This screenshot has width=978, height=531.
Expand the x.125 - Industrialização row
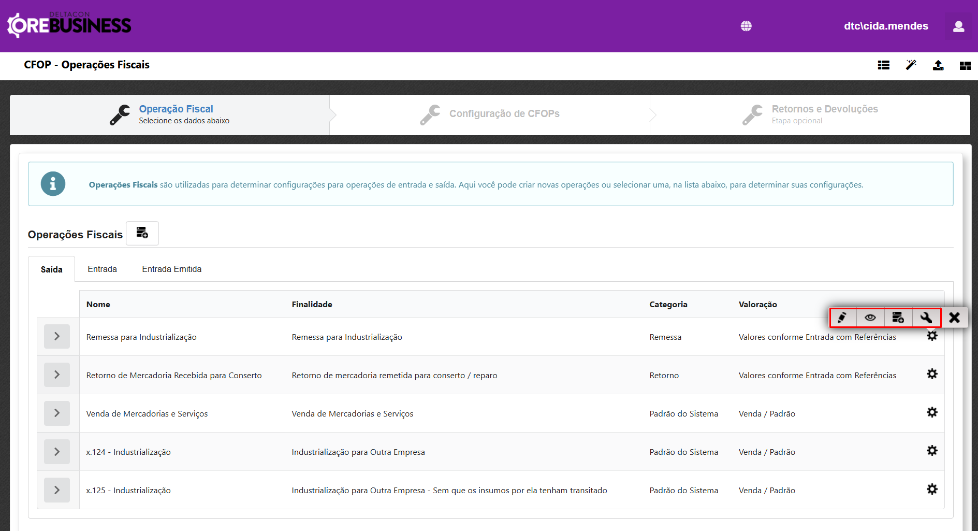(x=57, y=490)
